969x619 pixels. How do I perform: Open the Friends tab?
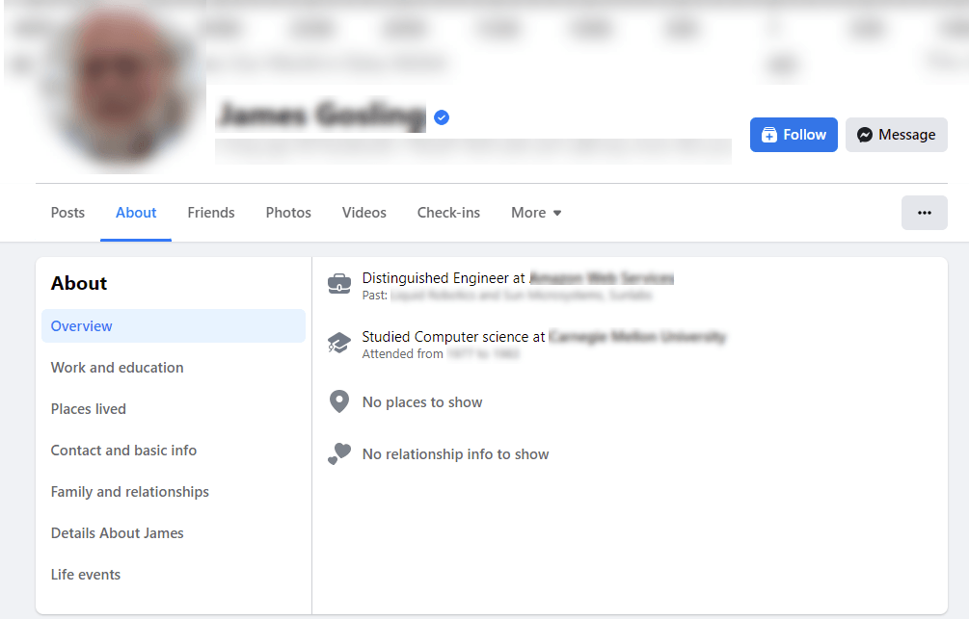[x=211, y=213]
